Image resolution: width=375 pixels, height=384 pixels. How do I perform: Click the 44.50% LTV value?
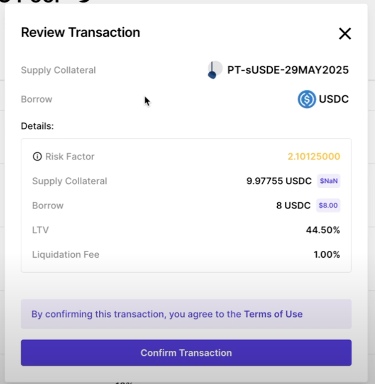(x=323, y=230)
